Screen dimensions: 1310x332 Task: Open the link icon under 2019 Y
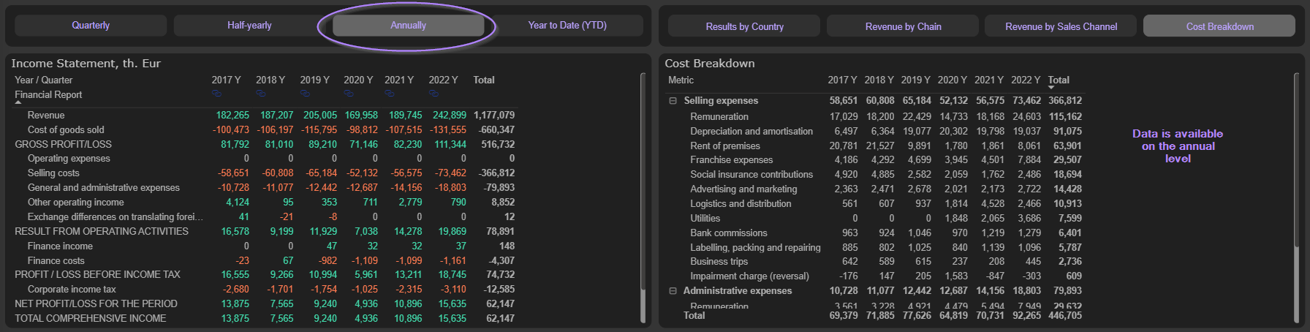(x=305, y=94)
